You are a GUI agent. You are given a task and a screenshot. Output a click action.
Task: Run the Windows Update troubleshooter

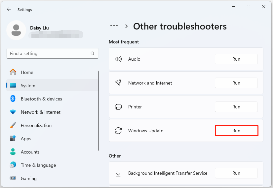point(236,131)
